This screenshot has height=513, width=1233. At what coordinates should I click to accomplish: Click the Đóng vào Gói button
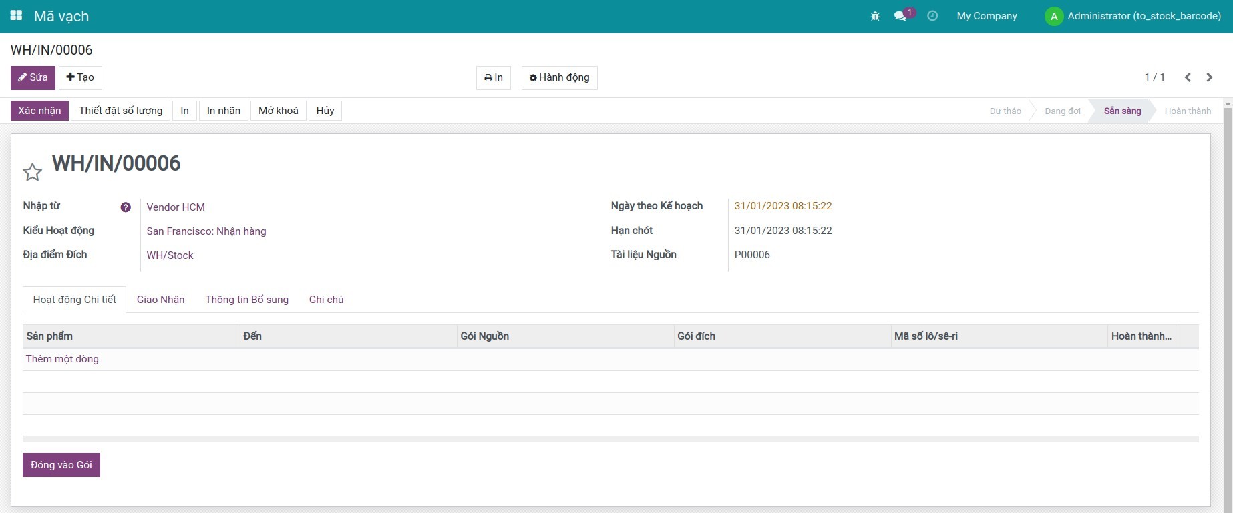click(61, 465)
